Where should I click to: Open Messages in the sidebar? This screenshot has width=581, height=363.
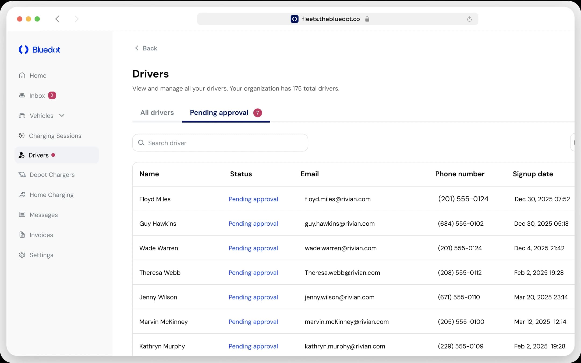click(44, 215)
